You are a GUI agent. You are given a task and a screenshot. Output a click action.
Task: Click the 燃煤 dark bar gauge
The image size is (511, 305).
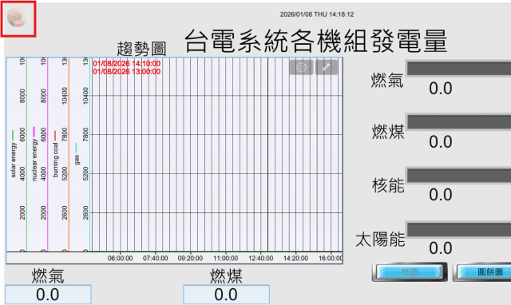[x=459, y=122]
